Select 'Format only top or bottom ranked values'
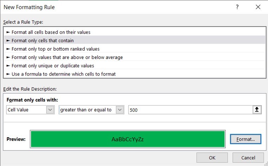The height and width of the screenshot is (166, 268). pyautogui.click(x=55, y=49)
